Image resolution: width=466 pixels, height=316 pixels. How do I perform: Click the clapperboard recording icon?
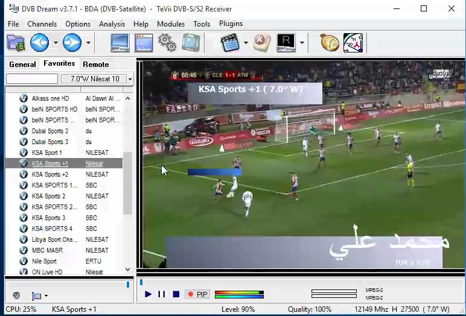click(230, 43)
